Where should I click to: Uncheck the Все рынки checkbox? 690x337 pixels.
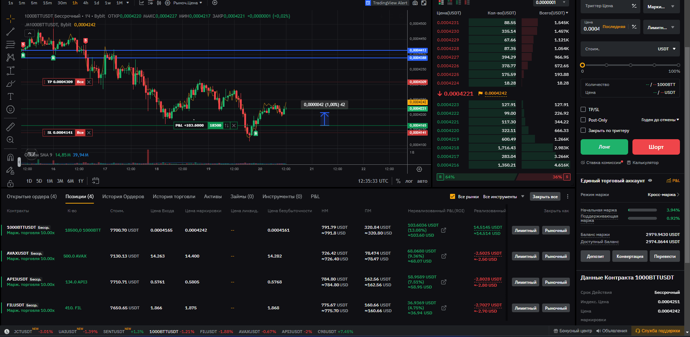point(453,196)
